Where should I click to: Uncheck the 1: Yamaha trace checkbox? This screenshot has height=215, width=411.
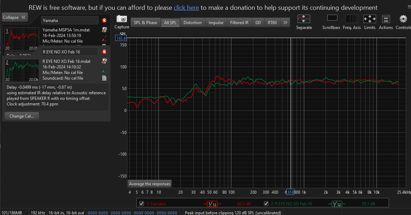coord(142,203)
